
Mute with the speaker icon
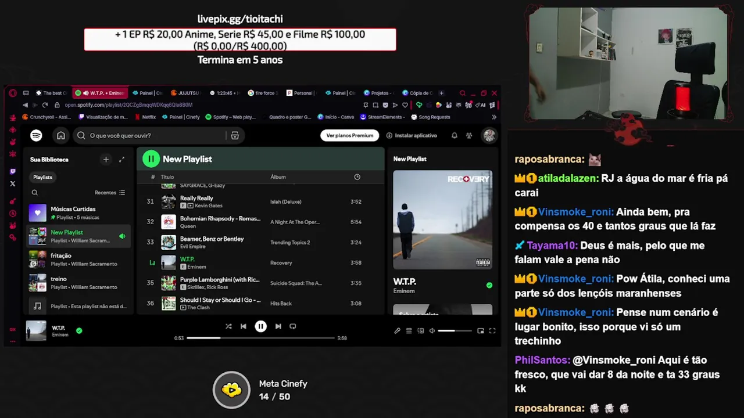click(x=432, y=331)
